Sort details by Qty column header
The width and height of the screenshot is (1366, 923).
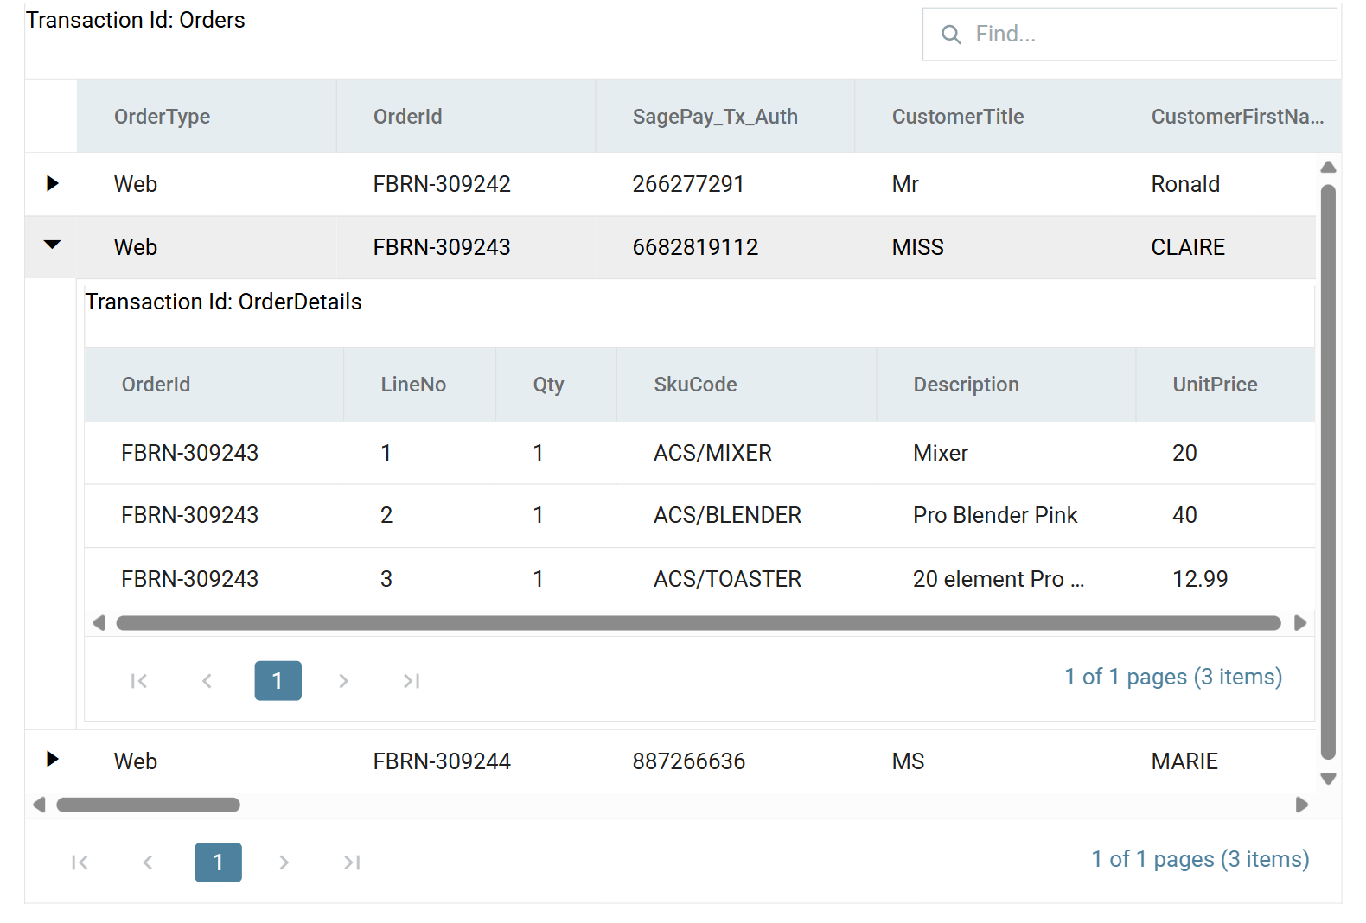557,385
